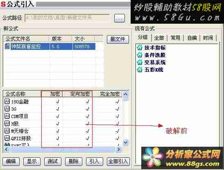Image resolution: width=224 pixels, height=170 pixels.
Task: Switch to the 全部 tab
Action: (159, 38)
